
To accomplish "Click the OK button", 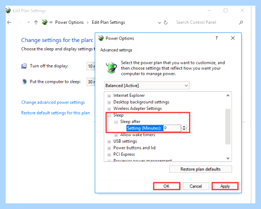I will tap(166, 186).
